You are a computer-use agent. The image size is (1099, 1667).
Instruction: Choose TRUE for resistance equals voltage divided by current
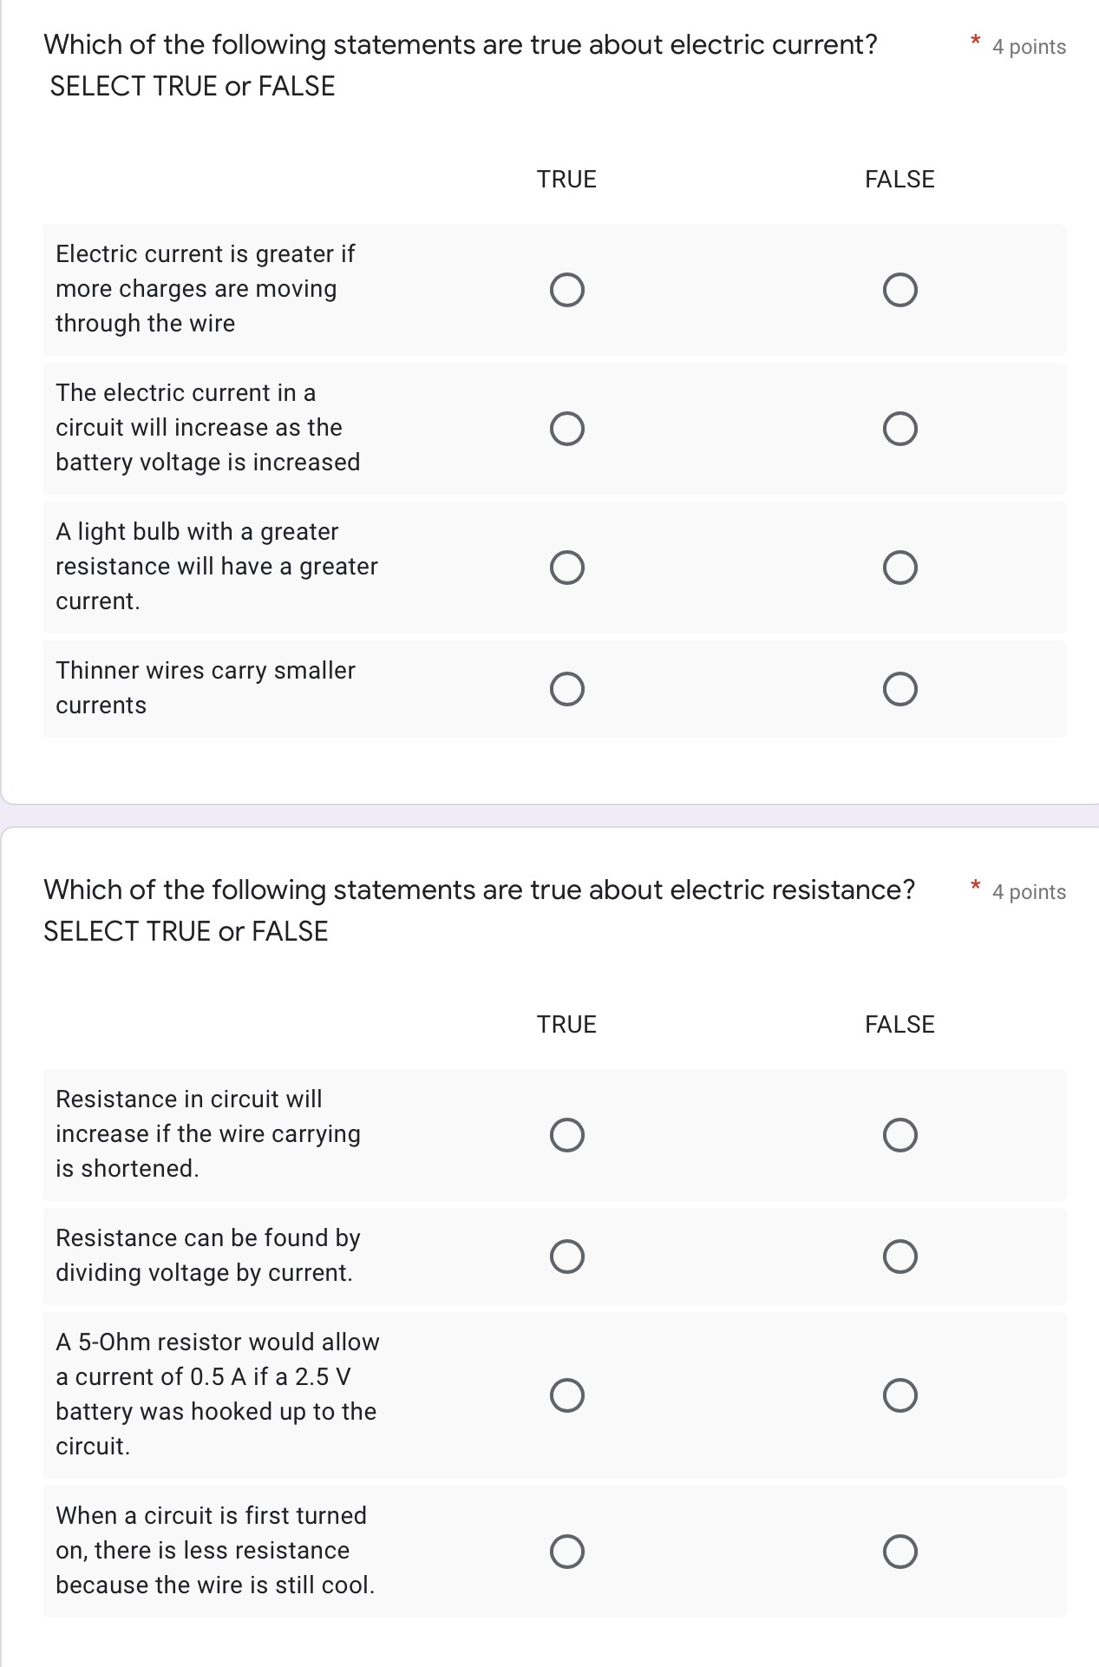pos(567,1256)
